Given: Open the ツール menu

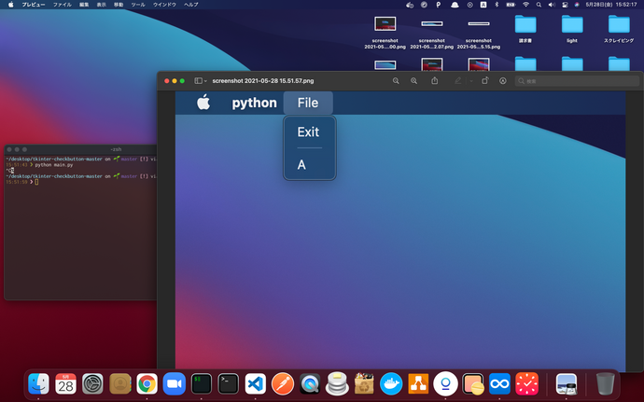Looking at the screenshot, I should (x=138, y=5).
